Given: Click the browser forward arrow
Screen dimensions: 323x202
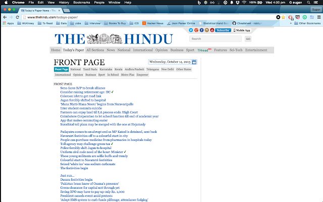Looking at the screenshot, I should tap(11, 17).
